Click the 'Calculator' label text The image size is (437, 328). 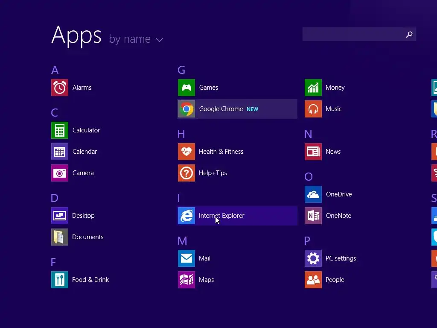(x=86, y=130)
